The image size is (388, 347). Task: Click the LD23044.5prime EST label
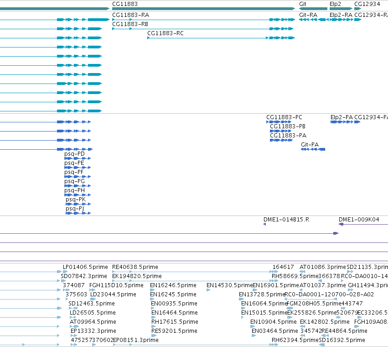coord(113,294)
